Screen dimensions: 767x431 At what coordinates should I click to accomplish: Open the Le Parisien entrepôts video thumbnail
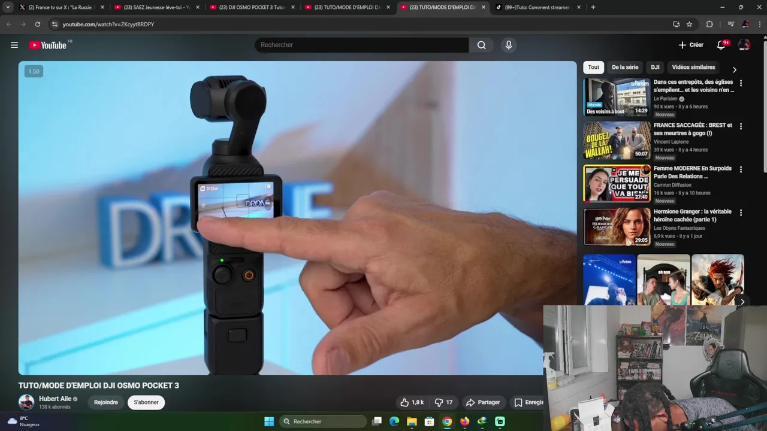point(617,97)
